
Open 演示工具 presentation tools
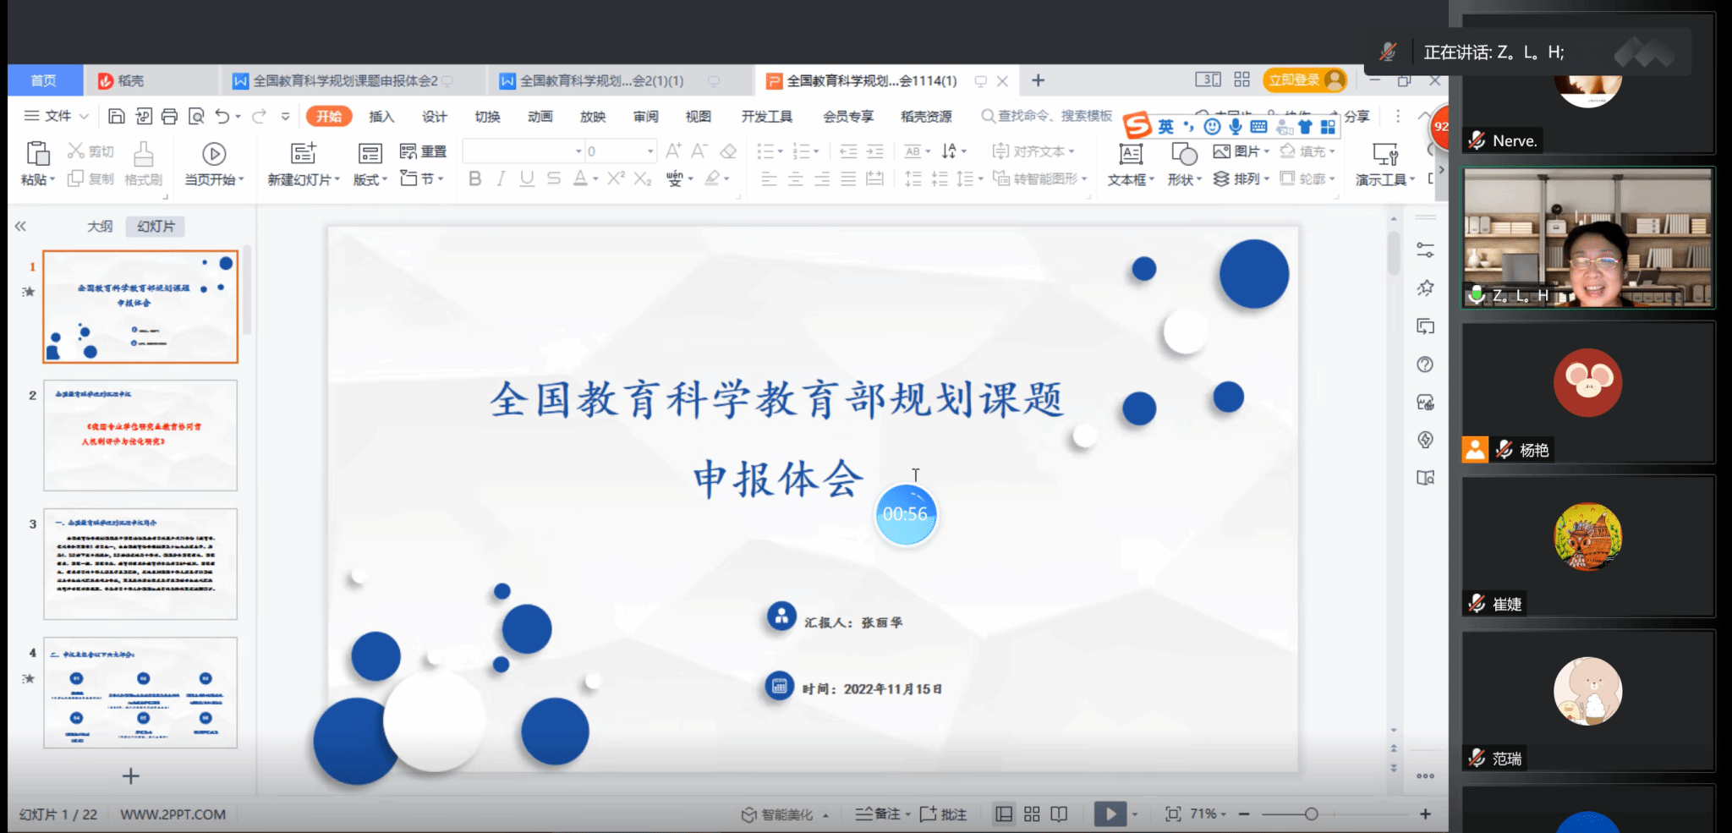click(1384, 154)
